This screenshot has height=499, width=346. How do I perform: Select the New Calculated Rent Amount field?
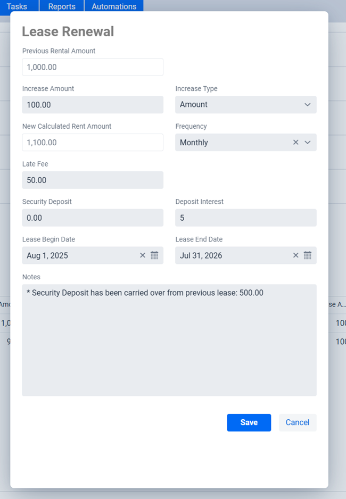pos(93,142)
